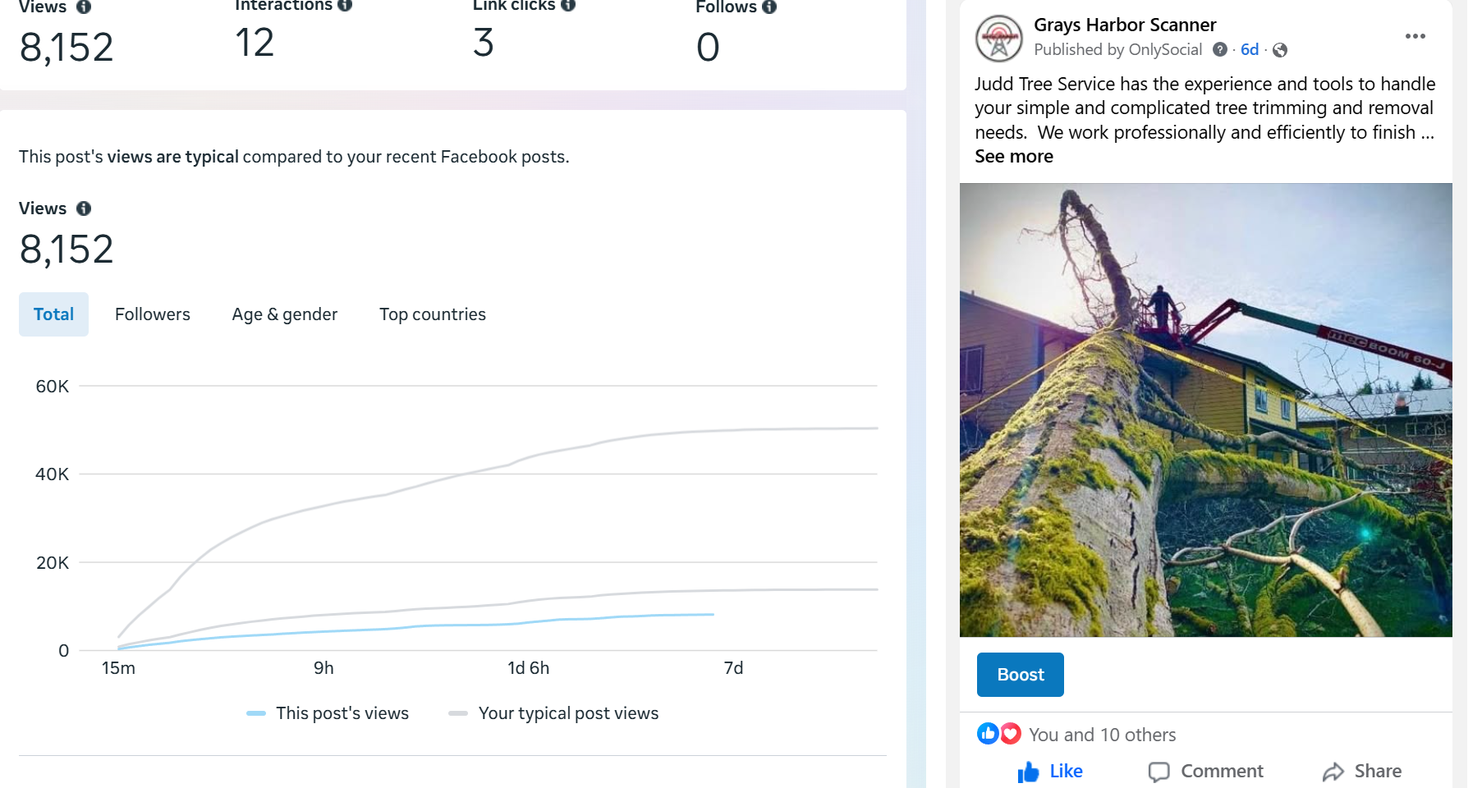Image resolution: width=1482 pixels, height=788 pixels.
Task: Expand post text with See more
Action: pyautogui.click(x=1013, y=157)
